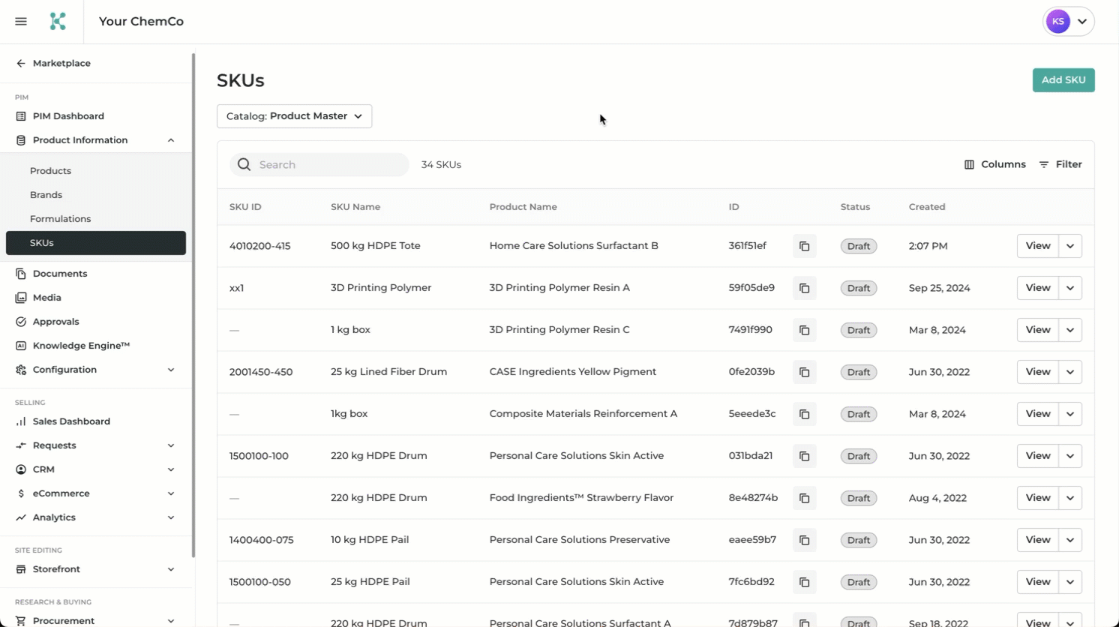Viewport: 1119px width, 627px height.
Task: Open the Filter options
Action: [1060, 164]
